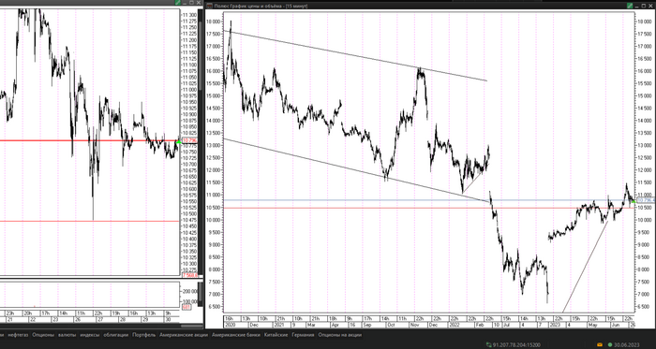
Task: Select the Германия tab
Action: pos(303,335)
